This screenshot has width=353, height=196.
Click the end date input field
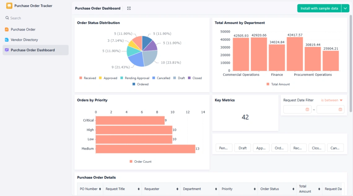pos(330,109)
